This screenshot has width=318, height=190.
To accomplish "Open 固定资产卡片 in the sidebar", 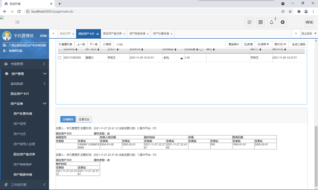I will point(20,94).
